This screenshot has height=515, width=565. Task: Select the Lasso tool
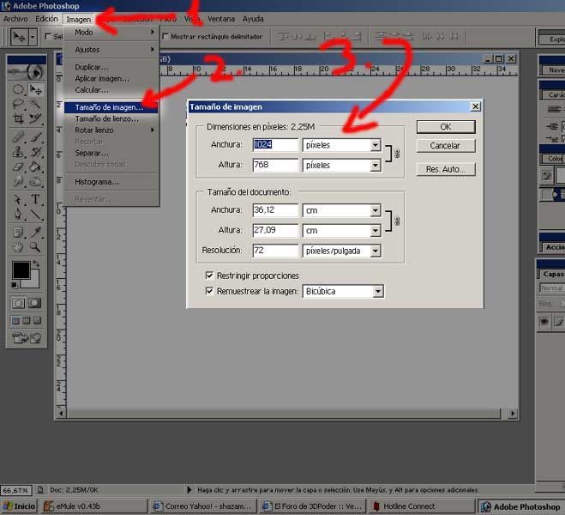pos(18,104)
